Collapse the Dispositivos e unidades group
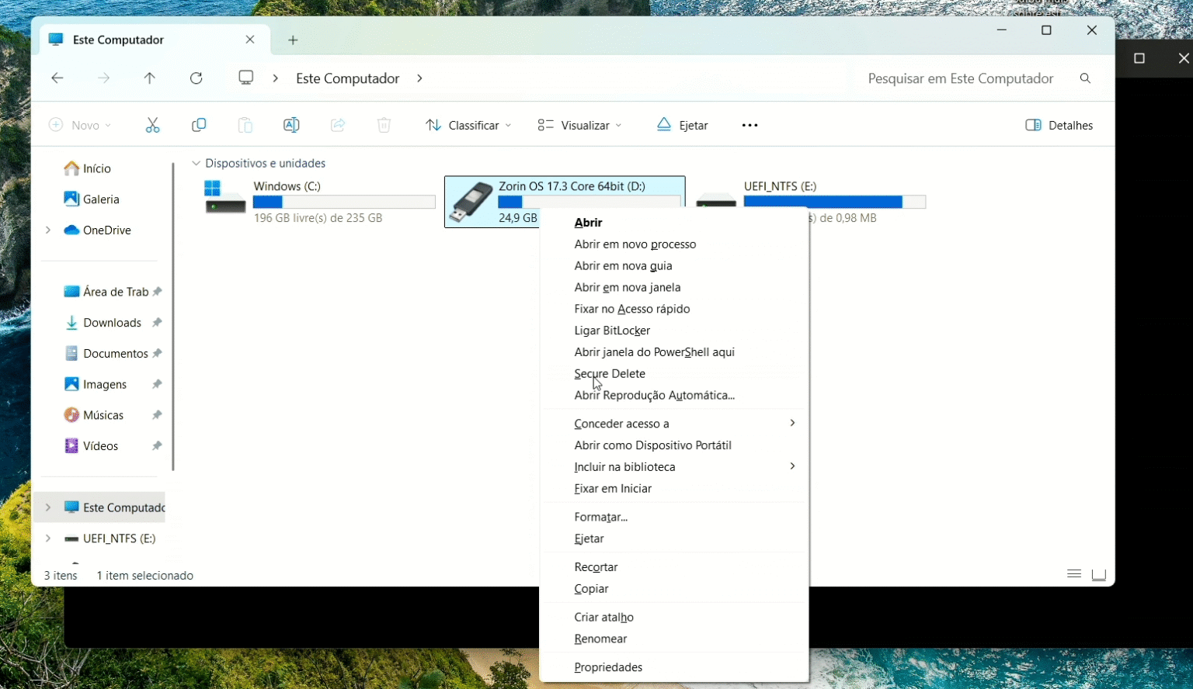This screenshot has width=1193, height=689. (x=197, y=164)
